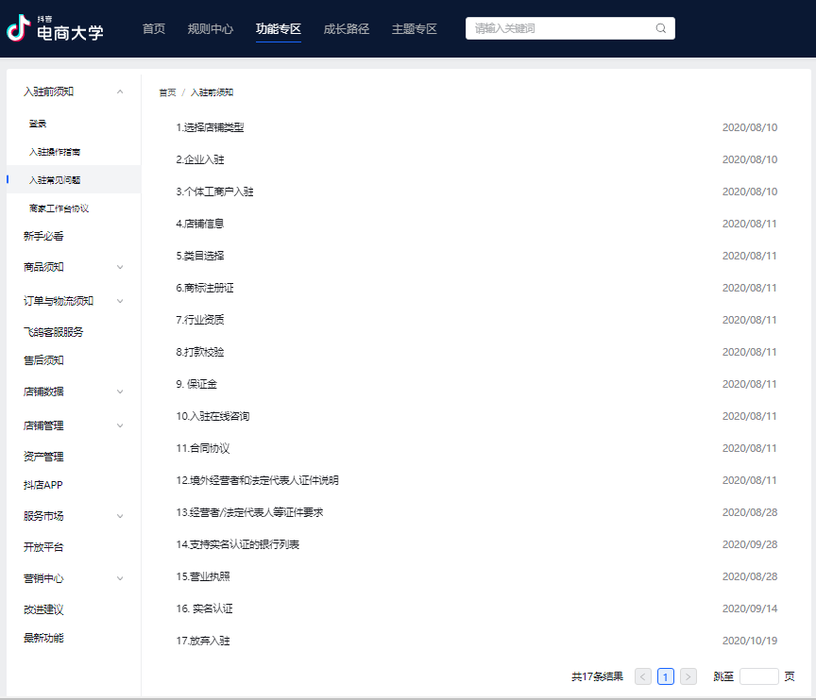The image size is (816, 700).
Task: Expand the 商品须知 sidebar section
Action: [x=120, y=267]
